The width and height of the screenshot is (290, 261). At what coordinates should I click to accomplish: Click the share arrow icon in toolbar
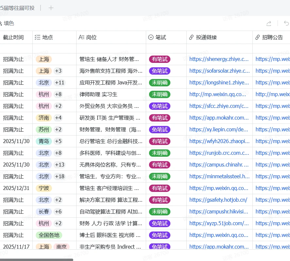click(x=269, y=23)
